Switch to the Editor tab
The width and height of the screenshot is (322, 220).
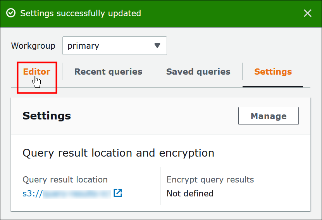36,72
